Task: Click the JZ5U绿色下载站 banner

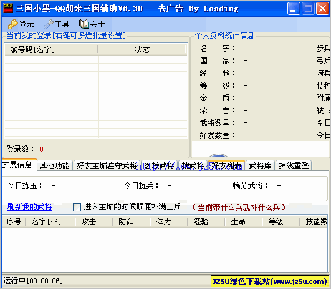Action: (x=269, y=282)
